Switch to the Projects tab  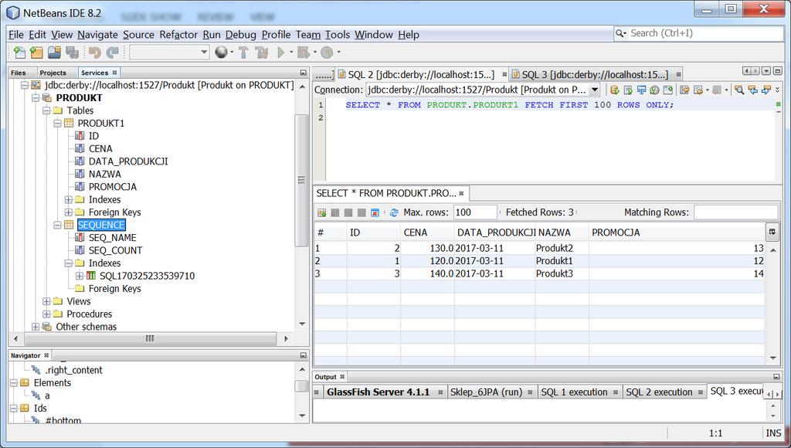(x=53, y=73)
